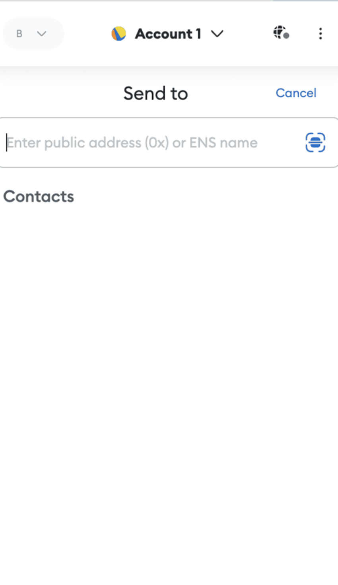338x585 pixels.
Task: Click the blue scanner icon inside the address box
Action: tap(315, 143)
